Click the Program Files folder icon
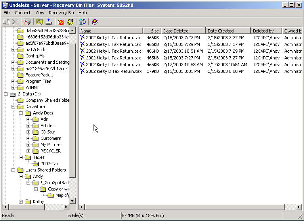The image size is (304, 221). pyautogui.click(x=20, y=81)
